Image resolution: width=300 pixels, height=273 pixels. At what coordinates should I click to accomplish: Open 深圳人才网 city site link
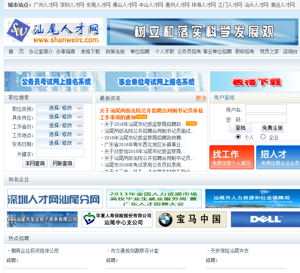coord(72,5)
